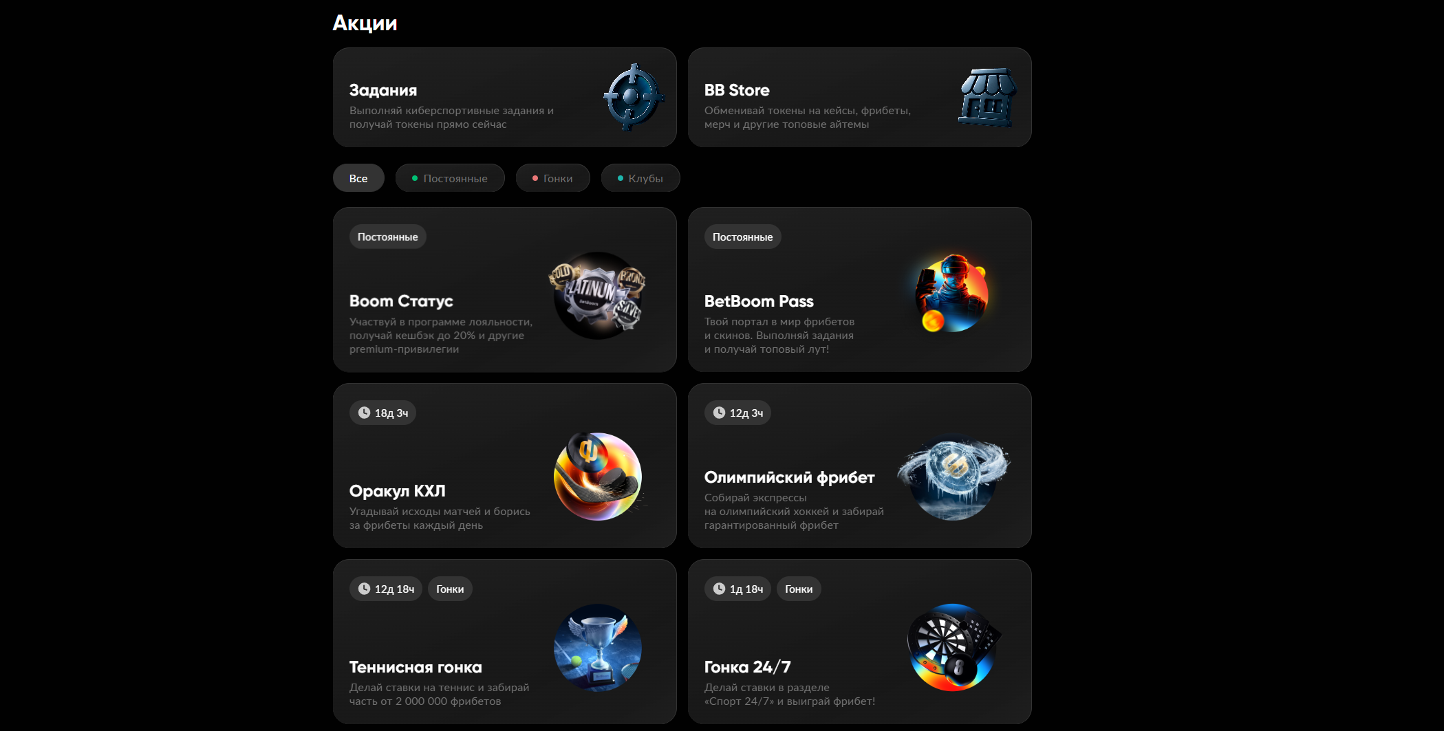Click the shop storefront icon in BB Store

point(988,97)
